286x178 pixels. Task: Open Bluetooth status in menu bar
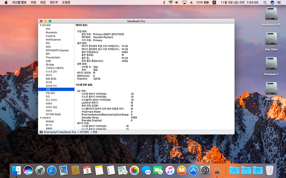pos(164,2)
